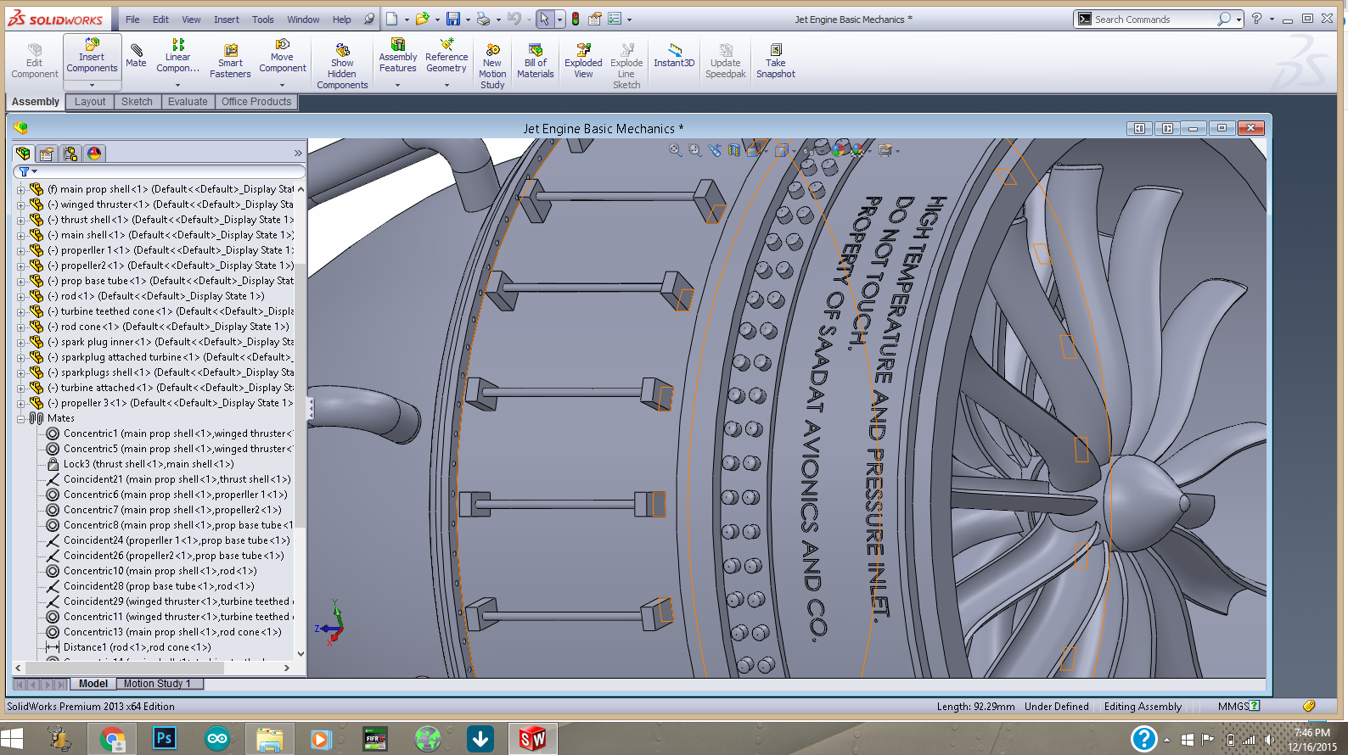Click Zoom to Area icon in viewport
Image resolution: width=1348 pixels, height=755 pixels.
click(x=695, y=149)
